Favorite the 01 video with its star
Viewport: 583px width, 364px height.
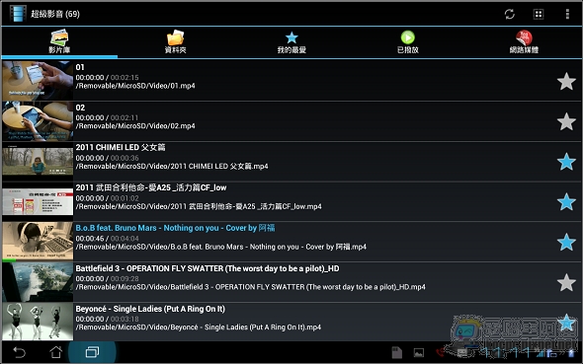click(566, 81)
